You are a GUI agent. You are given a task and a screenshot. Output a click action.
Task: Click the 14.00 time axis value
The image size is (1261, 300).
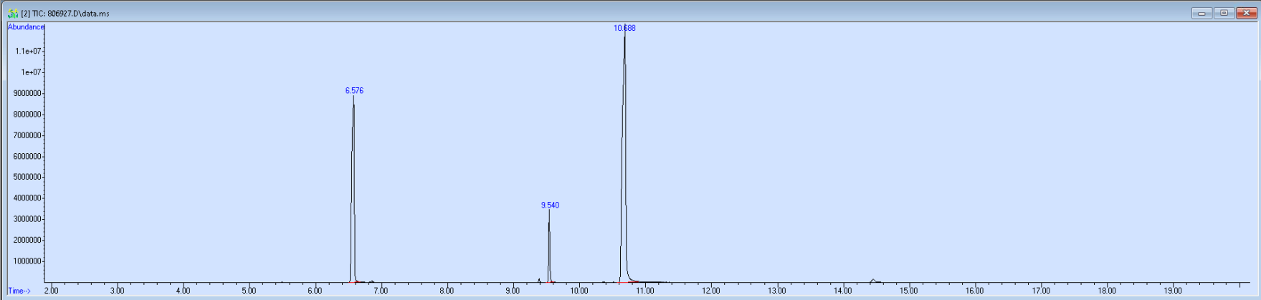[x=843, y=291]
